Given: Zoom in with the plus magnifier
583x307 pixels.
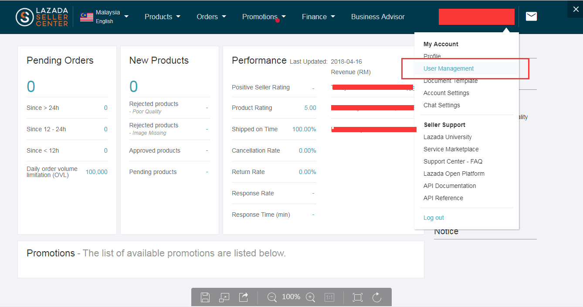Looking at the screenshot, I should (310, 297).
